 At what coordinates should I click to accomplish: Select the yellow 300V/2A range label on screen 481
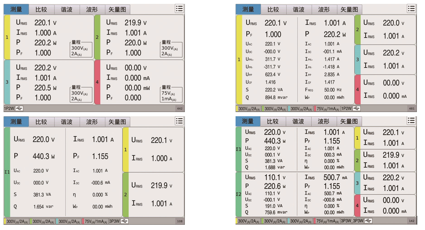(248, 109)
